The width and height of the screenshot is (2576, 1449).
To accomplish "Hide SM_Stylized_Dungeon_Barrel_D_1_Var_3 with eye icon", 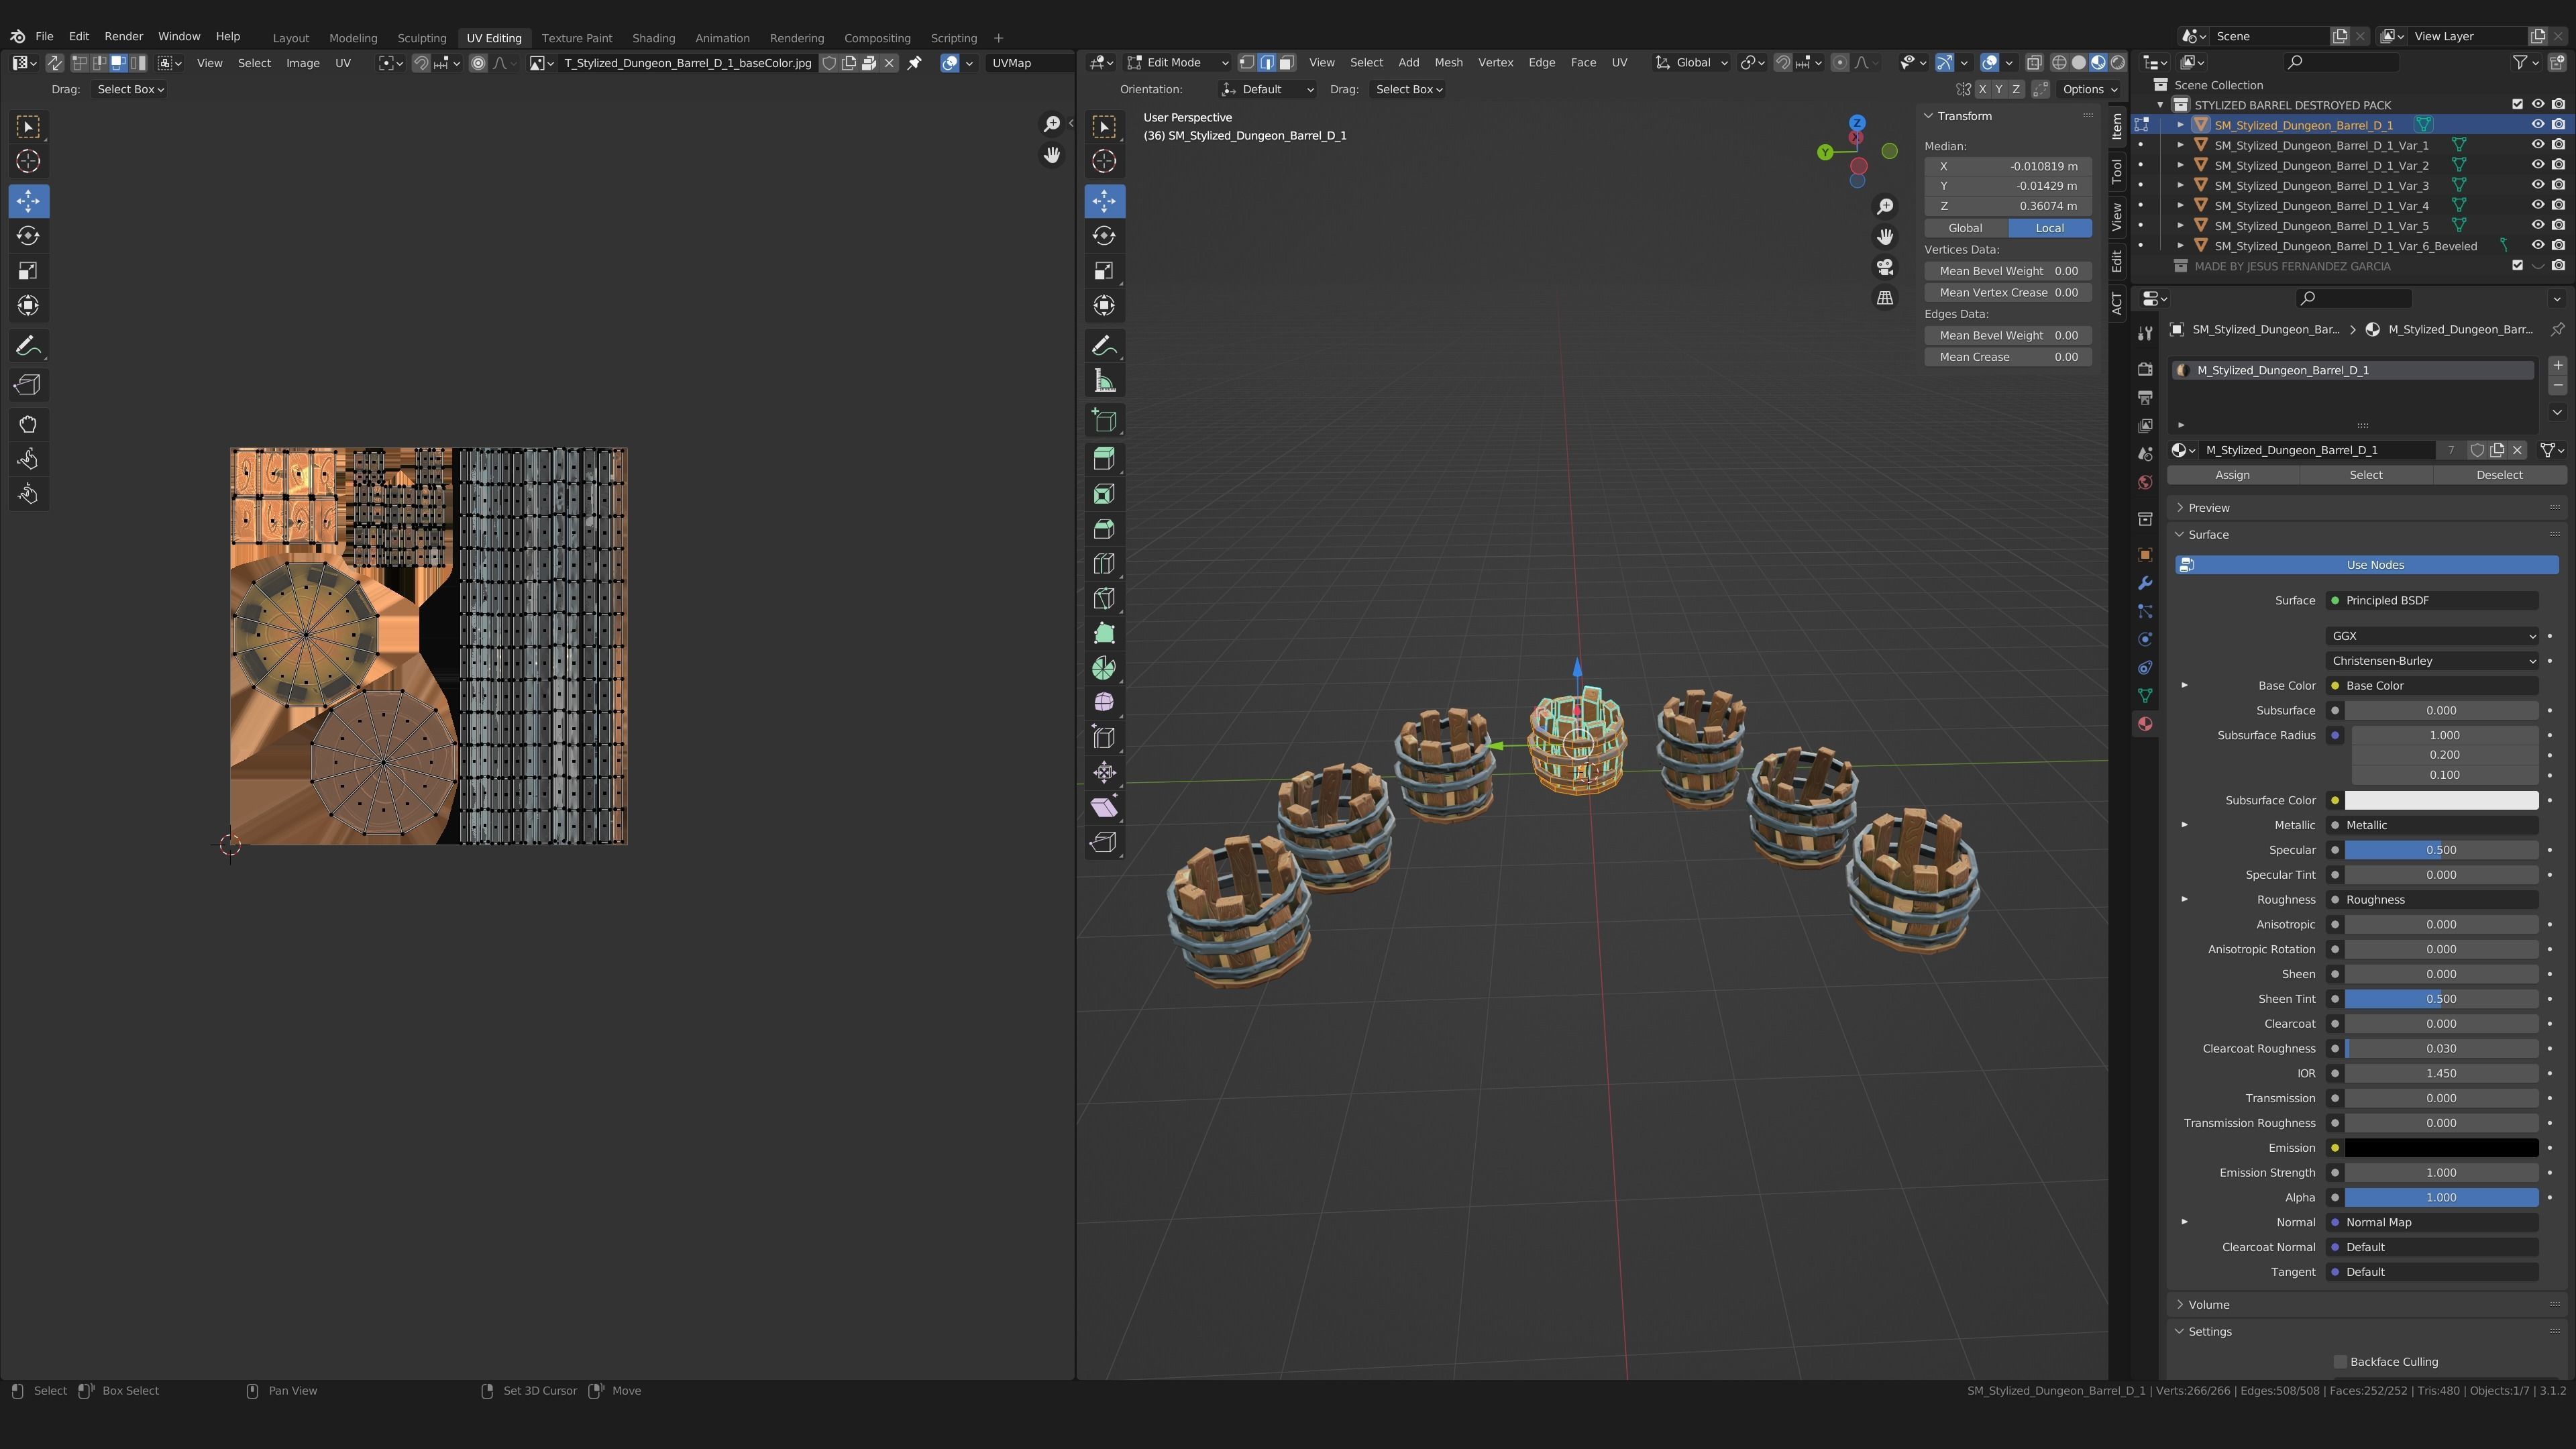I will 2537,185.
